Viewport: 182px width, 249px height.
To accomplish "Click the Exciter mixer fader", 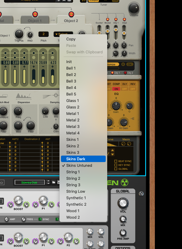I will pos(99,32).
